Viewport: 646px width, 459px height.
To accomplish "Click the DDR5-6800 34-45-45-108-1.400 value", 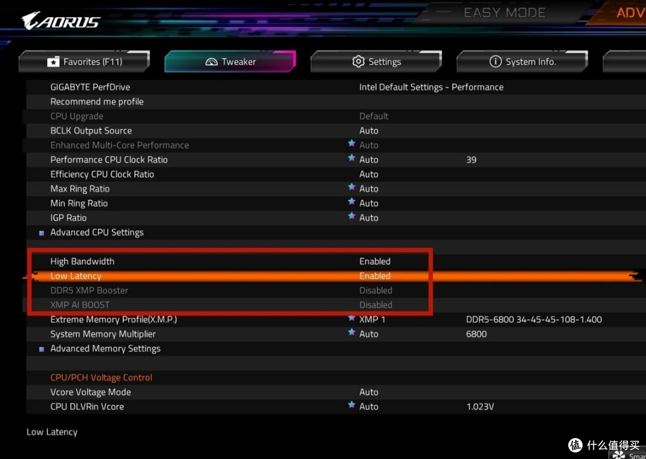I will [x=534, y=320].
